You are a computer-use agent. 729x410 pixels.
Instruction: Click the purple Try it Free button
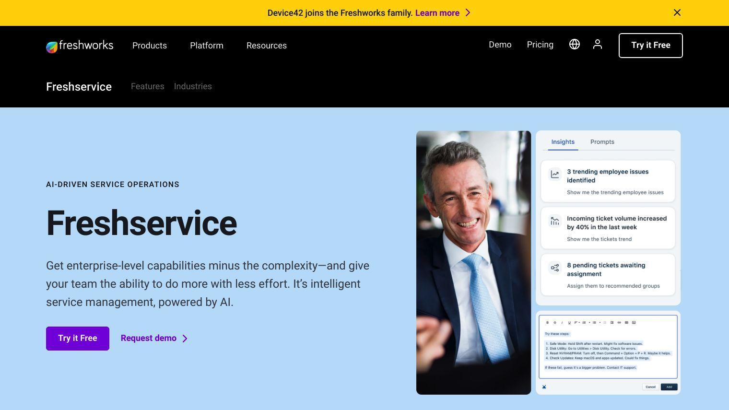coord(78,339)
